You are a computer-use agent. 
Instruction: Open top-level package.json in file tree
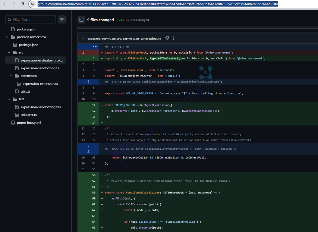click(27, 29)
